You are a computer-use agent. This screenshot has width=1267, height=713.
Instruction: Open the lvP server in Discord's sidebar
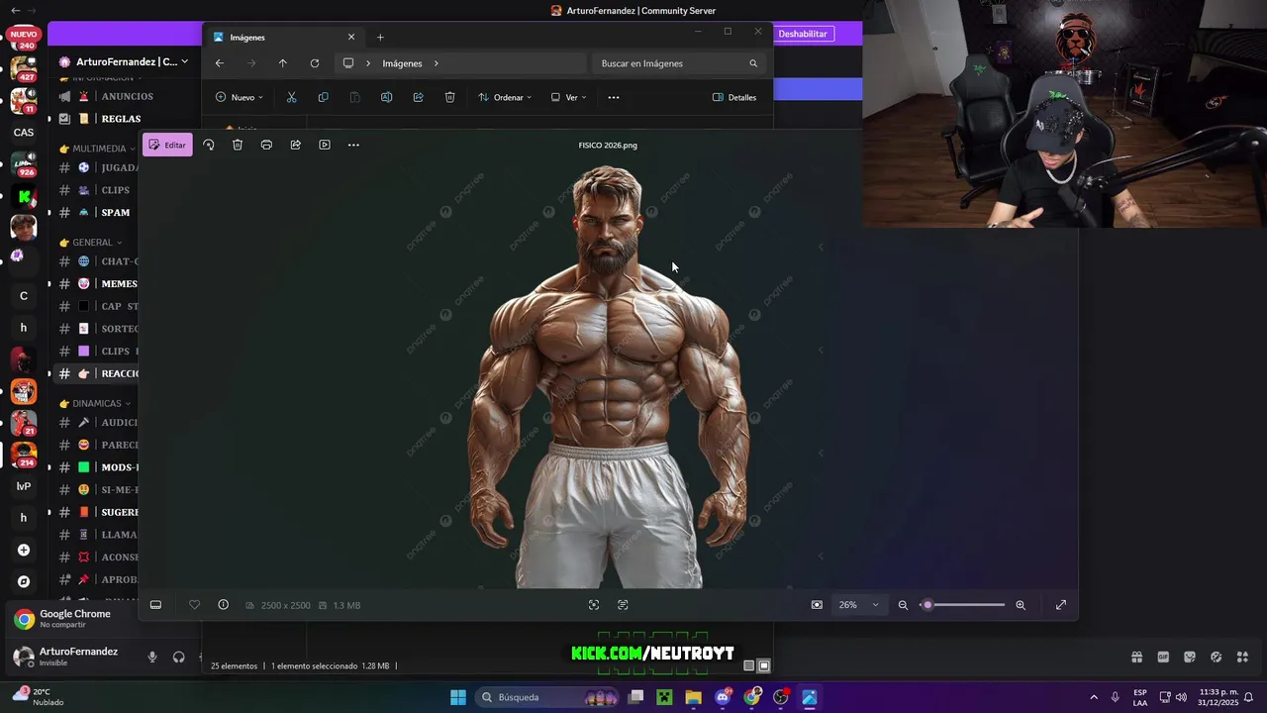coord(24,486)
